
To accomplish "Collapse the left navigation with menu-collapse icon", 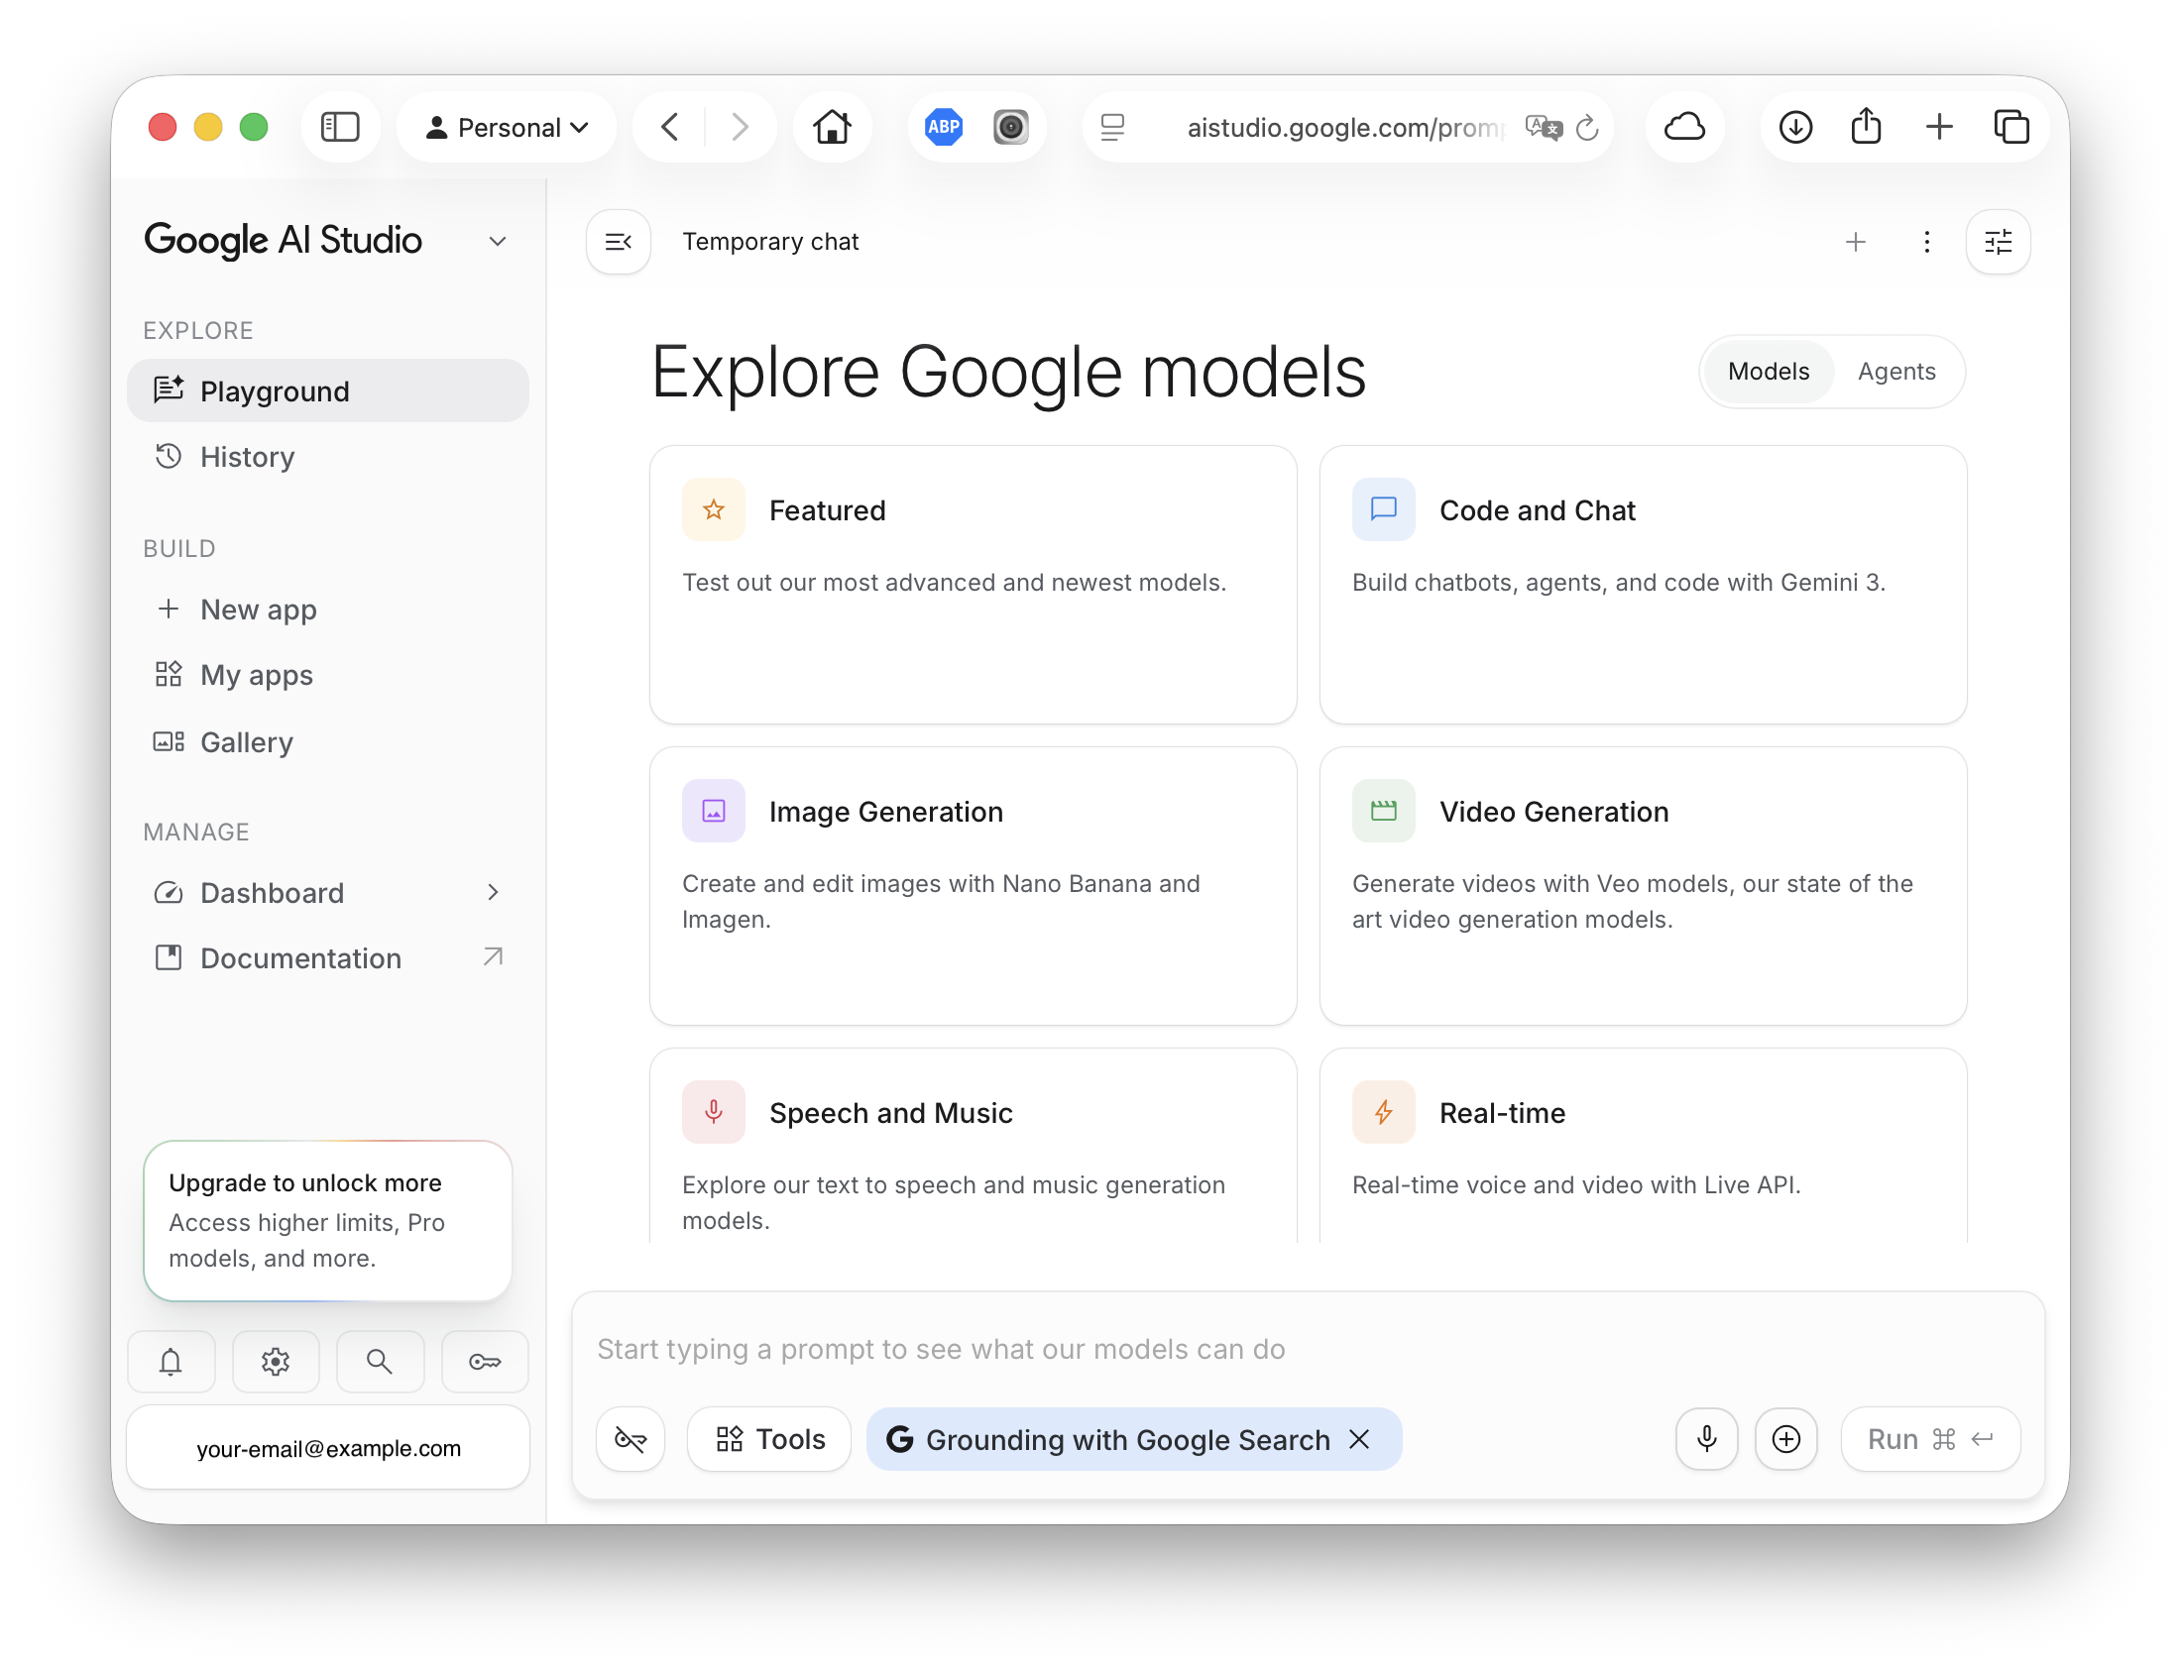I will point(618,242).
